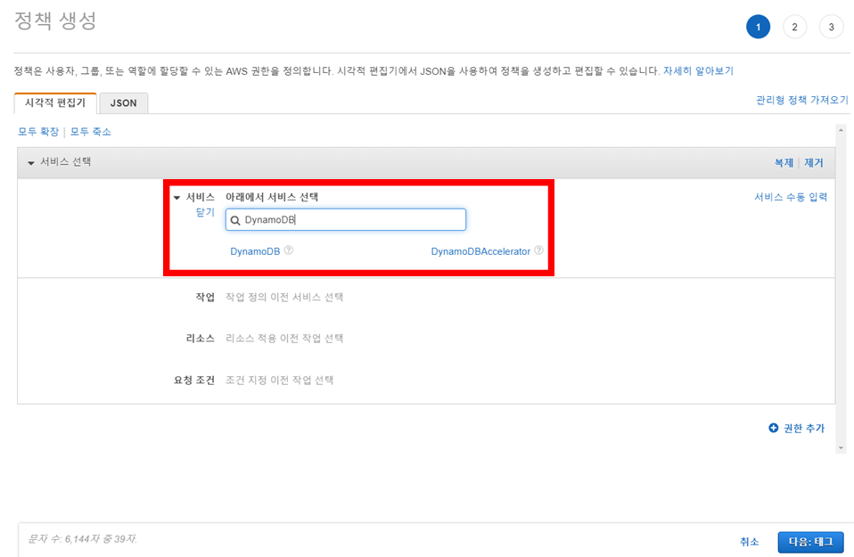Click the 작업 row label
Screen dimensions: 854x557
pos(205,298)
